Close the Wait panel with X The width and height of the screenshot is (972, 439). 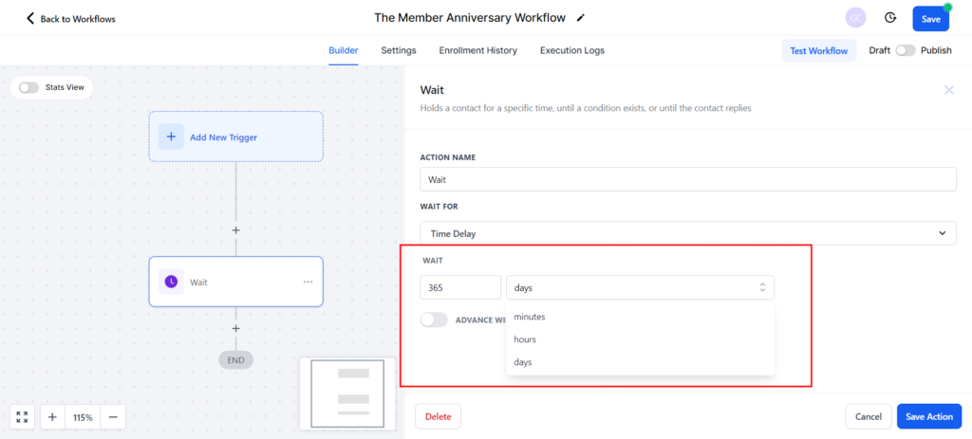point(948,90)
